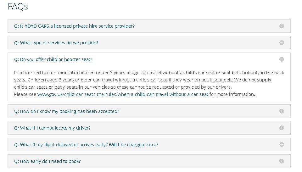Click the FAQs heading
The width and height of the screenshot is (302, 172).
click(x=18, y=7)
